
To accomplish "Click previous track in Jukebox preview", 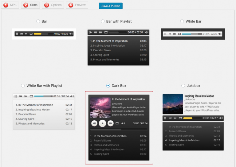I will pos(170,118).
